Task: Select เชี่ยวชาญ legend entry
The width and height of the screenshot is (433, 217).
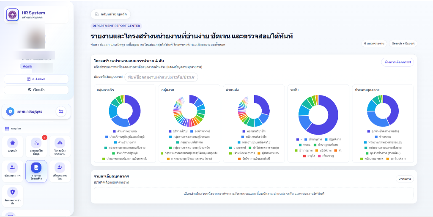Action: click(326, 156)
